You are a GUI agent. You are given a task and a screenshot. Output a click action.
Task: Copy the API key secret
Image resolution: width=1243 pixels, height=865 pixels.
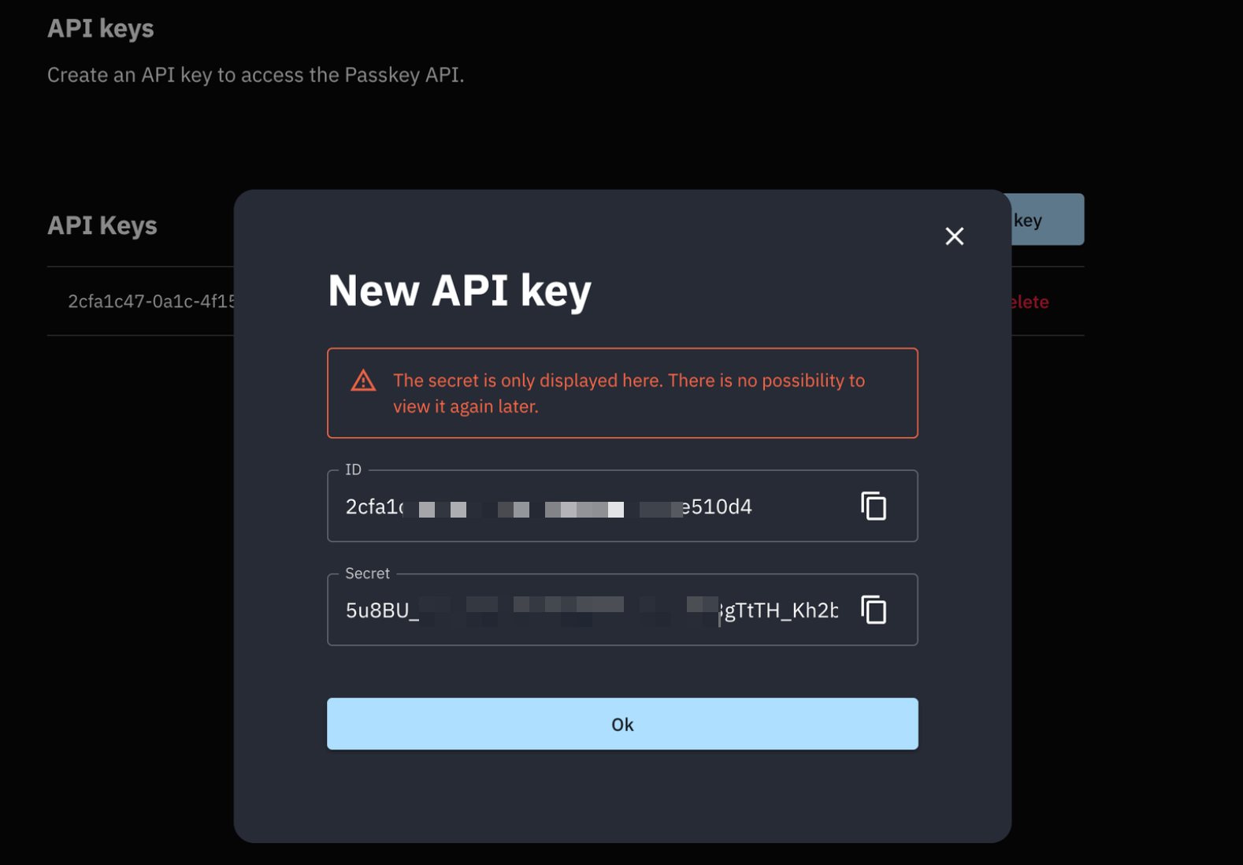(x=874, y=610)
